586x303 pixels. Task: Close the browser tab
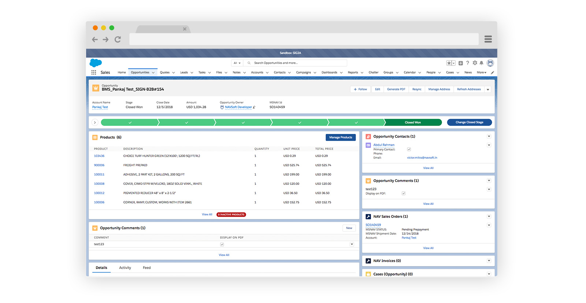(x=185, y=29)
